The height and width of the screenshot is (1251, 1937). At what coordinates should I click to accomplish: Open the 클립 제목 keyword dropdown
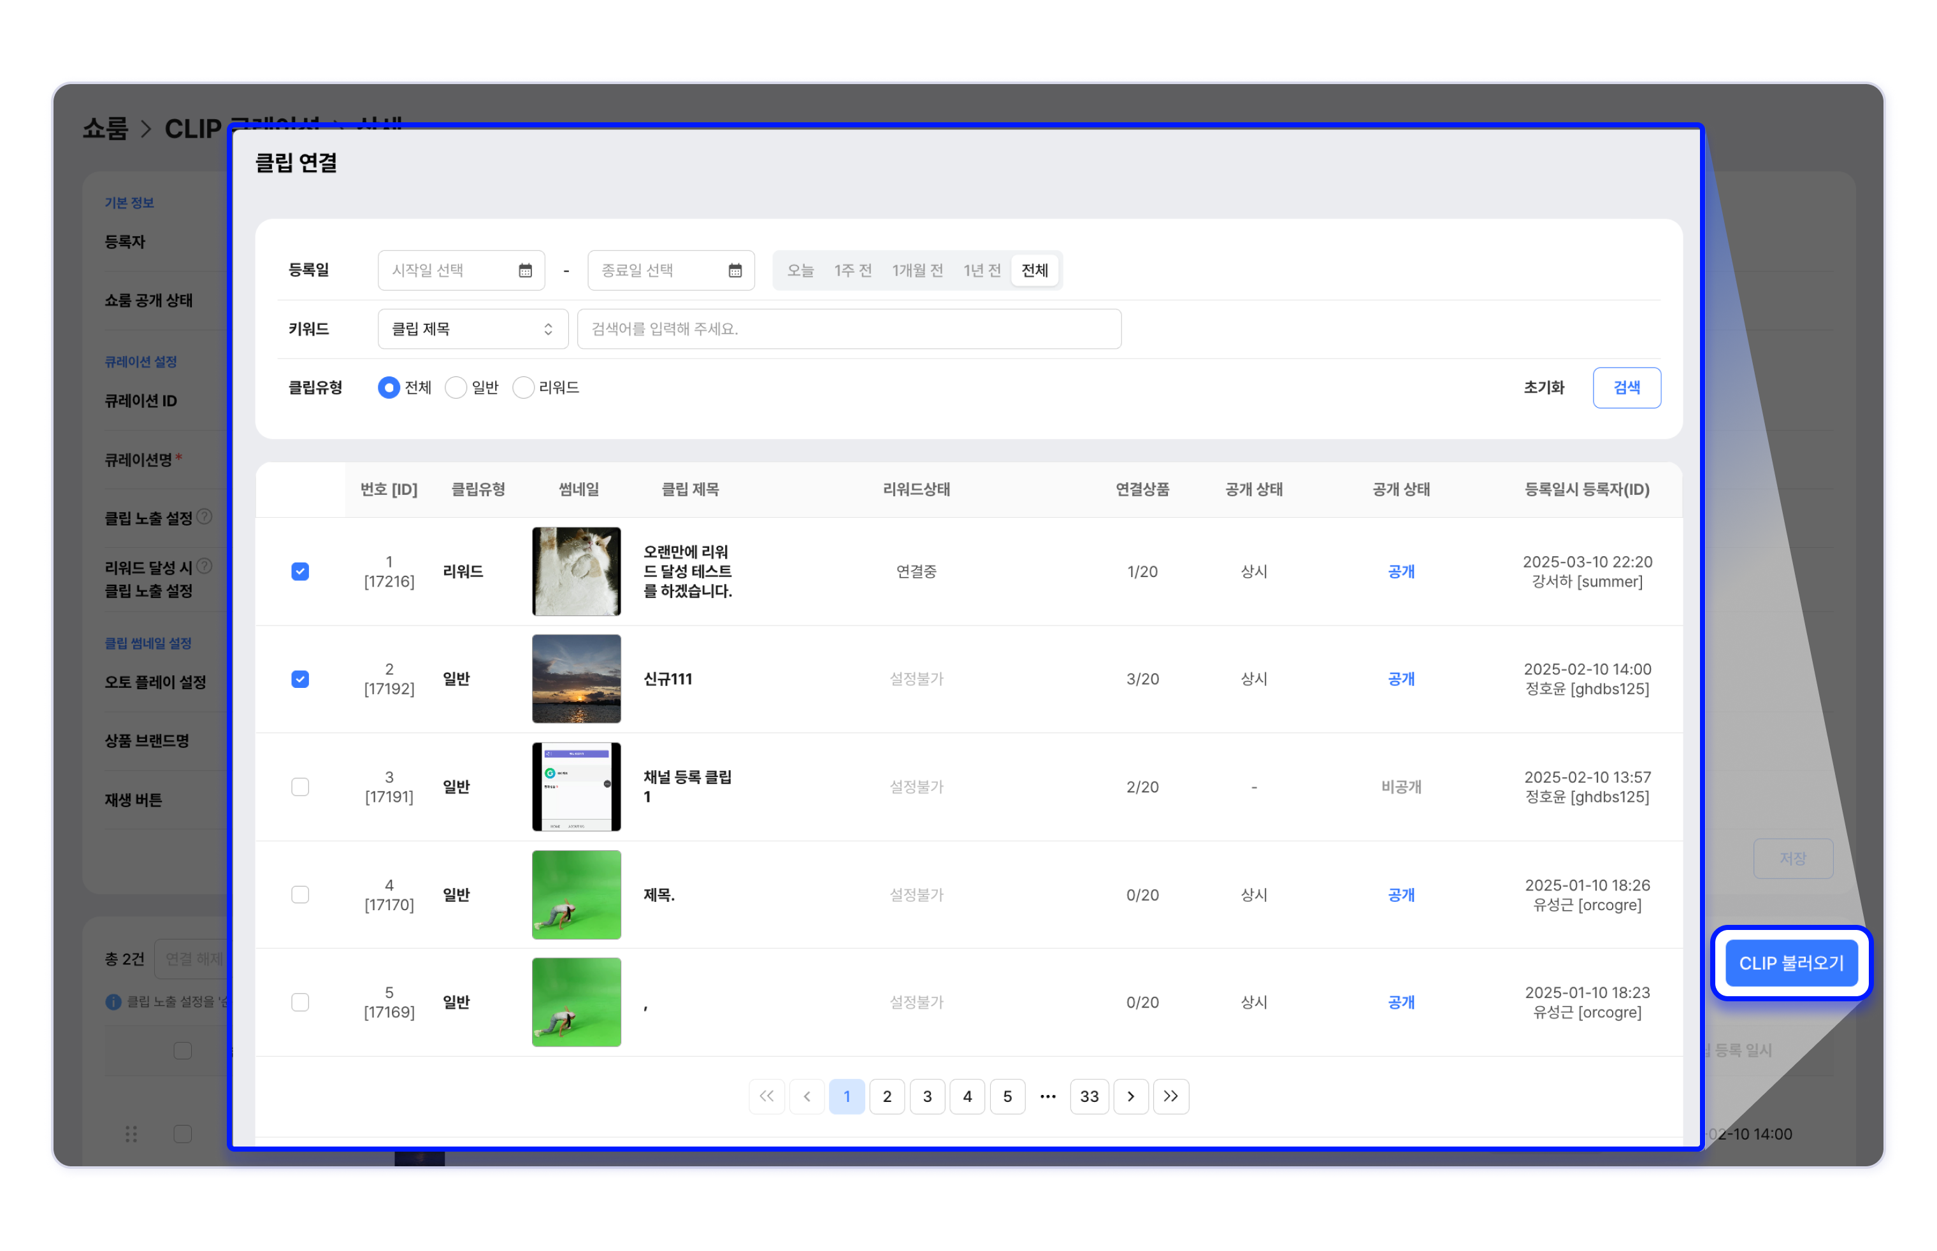point(472,329)
